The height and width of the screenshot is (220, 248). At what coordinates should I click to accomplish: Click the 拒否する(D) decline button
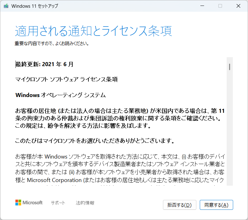click(180, 205)
